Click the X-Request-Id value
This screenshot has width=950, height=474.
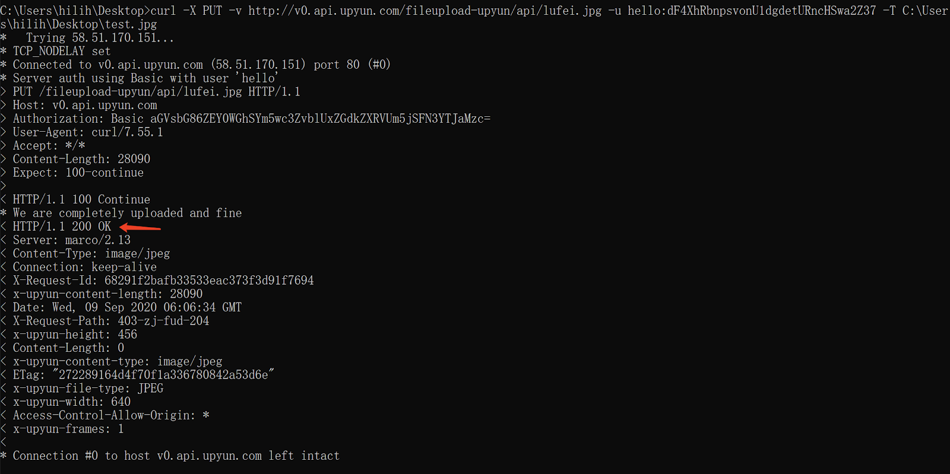pyautogui.click(x=209, y=281)
